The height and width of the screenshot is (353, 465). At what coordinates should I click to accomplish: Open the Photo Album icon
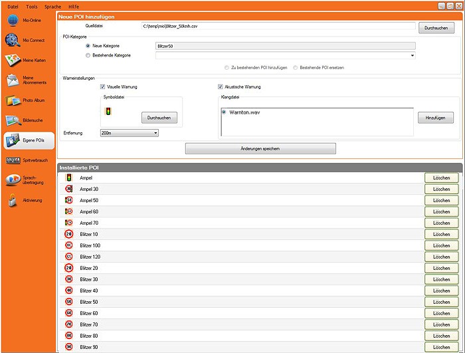[x=13, y=100]
